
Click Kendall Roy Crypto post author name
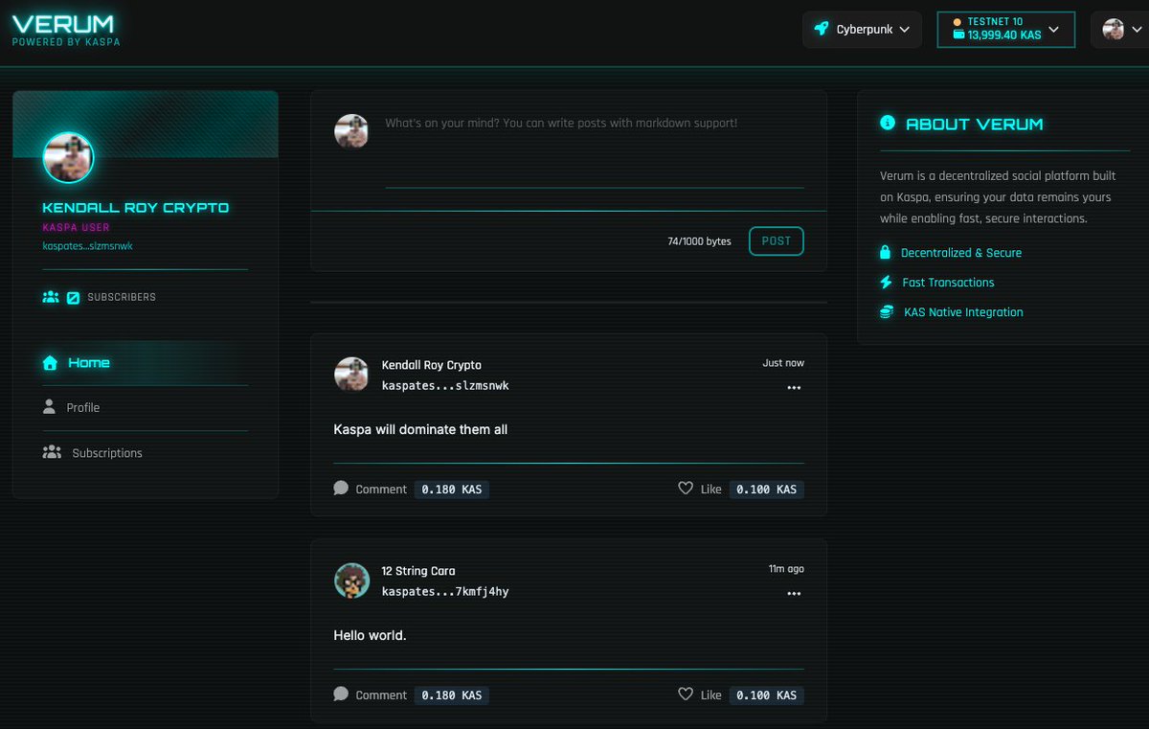(432, 365)
